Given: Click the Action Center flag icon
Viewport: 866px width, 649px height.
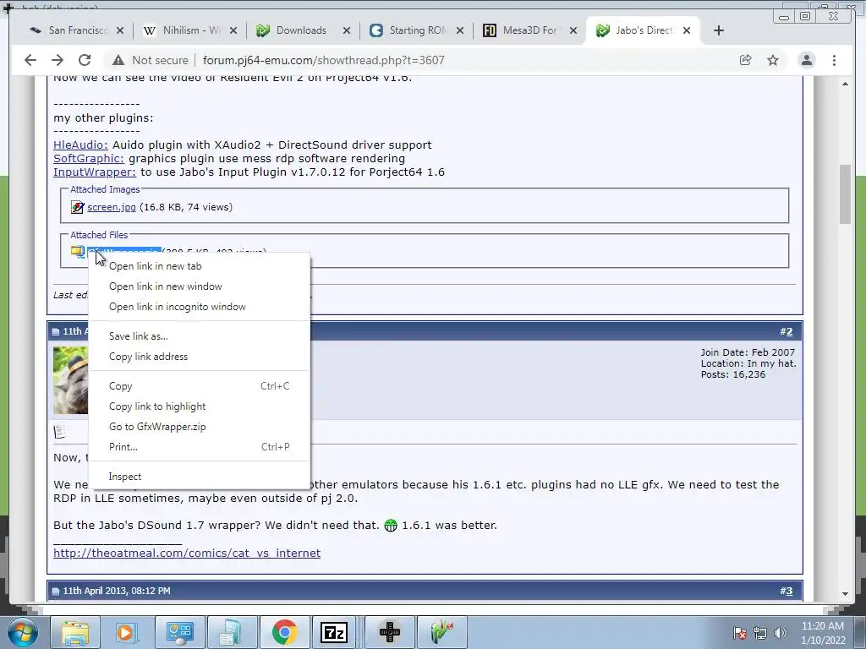Looking at the screenshot, I should (x=740, y=633).
